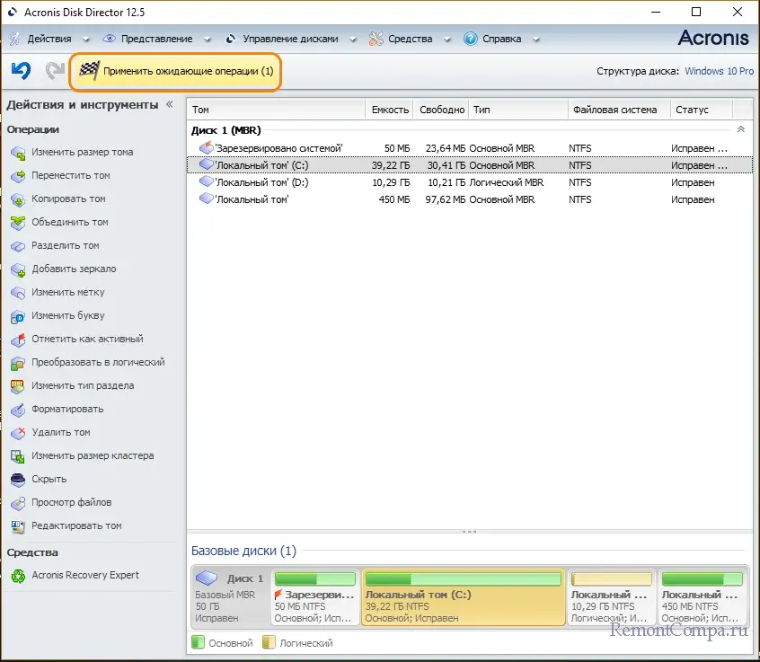760x662 pixels.
Task: Click the Справка dropdown arrow
Action: tap(536, 40)
